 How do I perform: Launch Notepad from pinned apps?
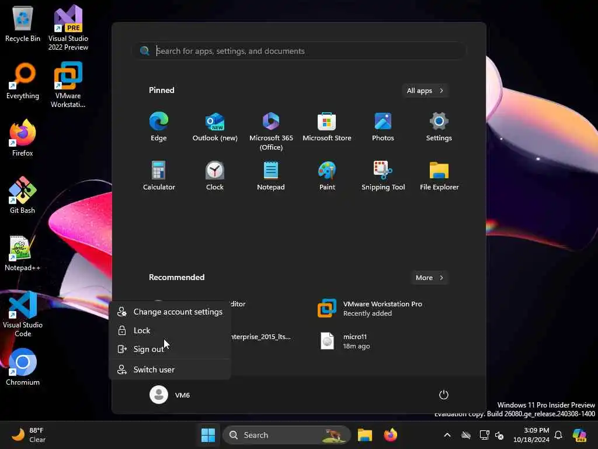pyautogui.click(x=271, y=175)
